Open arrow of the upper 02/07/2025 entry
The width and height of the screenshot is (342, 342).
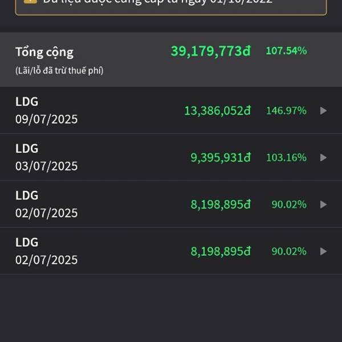(323, 205)
